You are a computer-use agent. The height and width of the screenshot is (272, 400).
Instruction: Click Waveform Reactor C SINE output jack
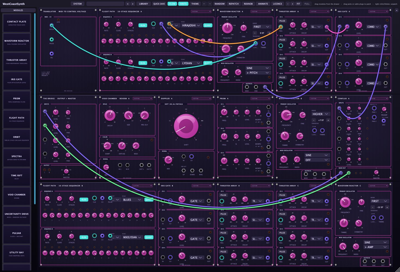tap(374, 261)
